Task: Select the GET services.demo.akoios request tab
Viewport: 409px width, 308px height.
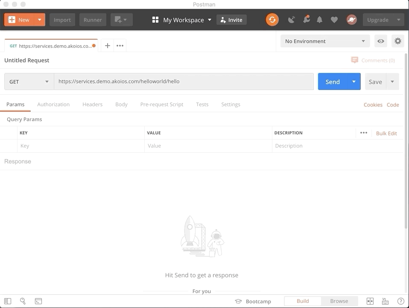Action: (51, 46)
